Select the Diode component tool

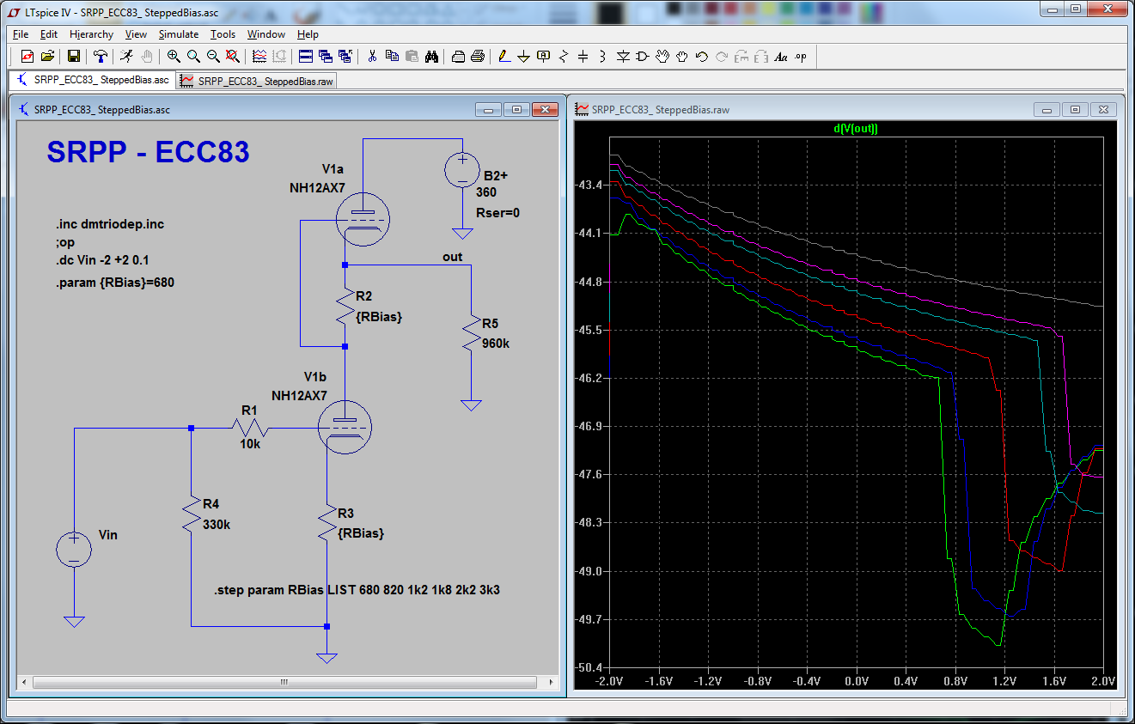click(x=623, y=57)
